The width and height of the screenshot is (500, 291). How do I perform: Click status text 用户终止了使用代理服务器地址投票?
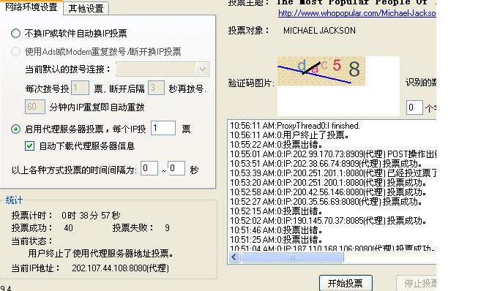click(x=101, y=254)
